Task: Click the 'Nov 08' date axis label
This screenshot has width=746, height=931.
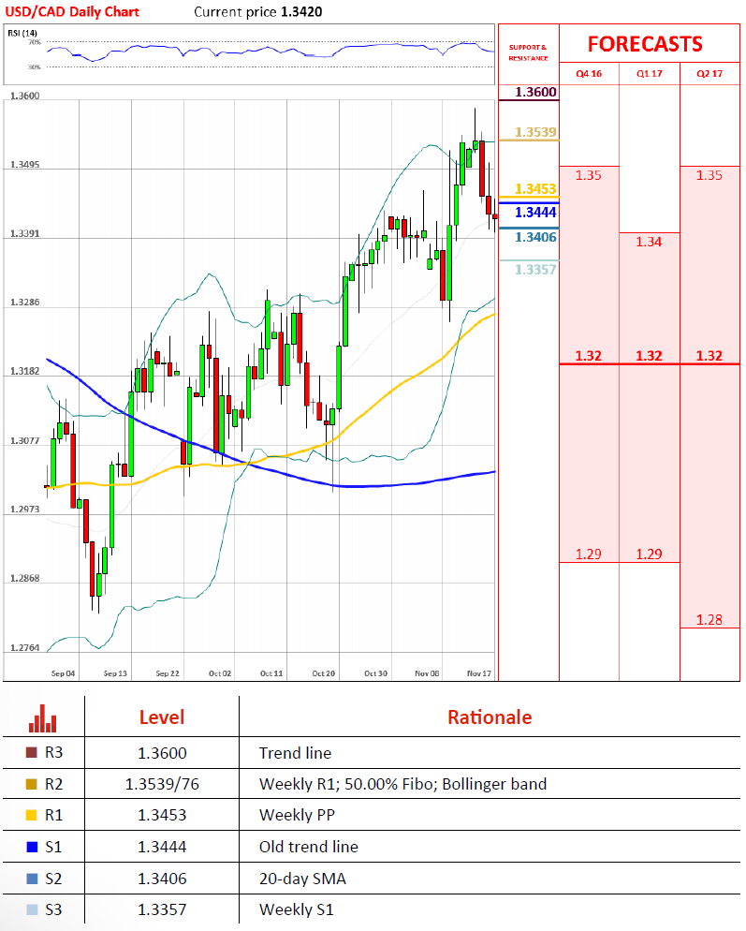Action: 427,673
